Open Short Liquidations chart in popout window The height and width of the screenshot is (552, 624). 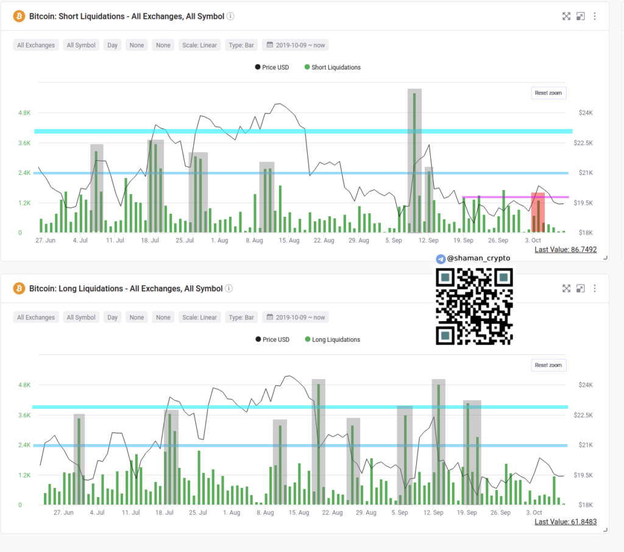[581, 16]
